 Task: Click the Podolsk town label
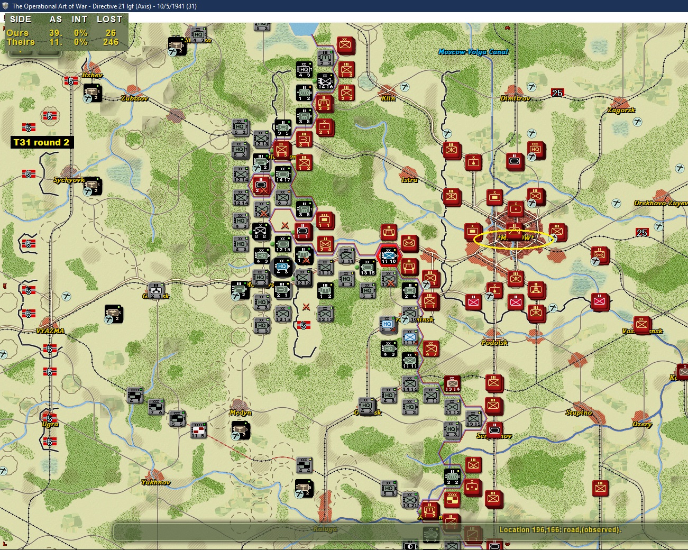coord(494,343)
